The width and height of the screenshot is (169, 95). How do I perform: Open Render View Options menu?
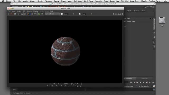tap(29, 11)
